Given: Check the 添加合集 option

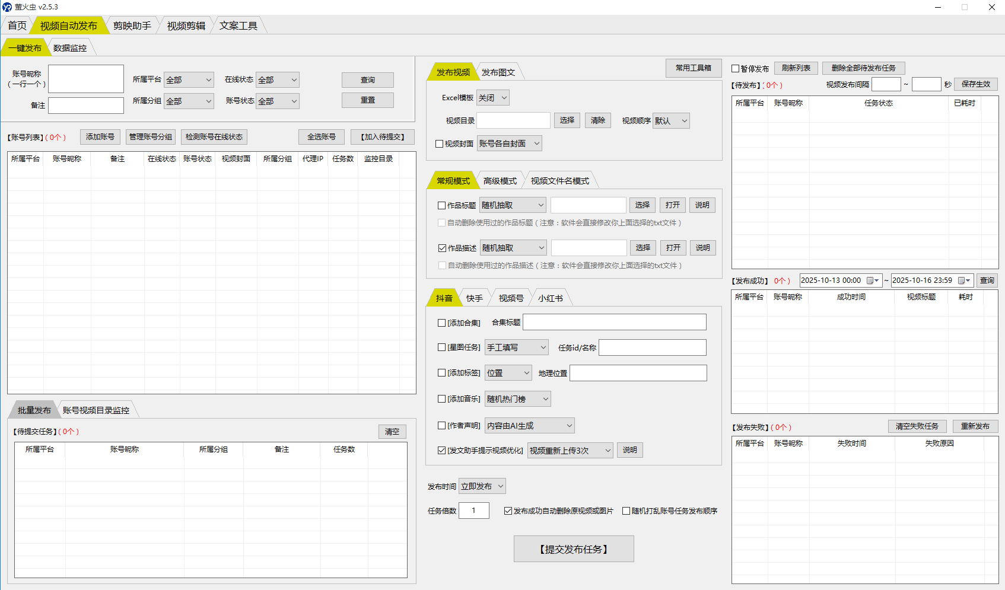Looking at the screenshot, I should coord(441,323).
